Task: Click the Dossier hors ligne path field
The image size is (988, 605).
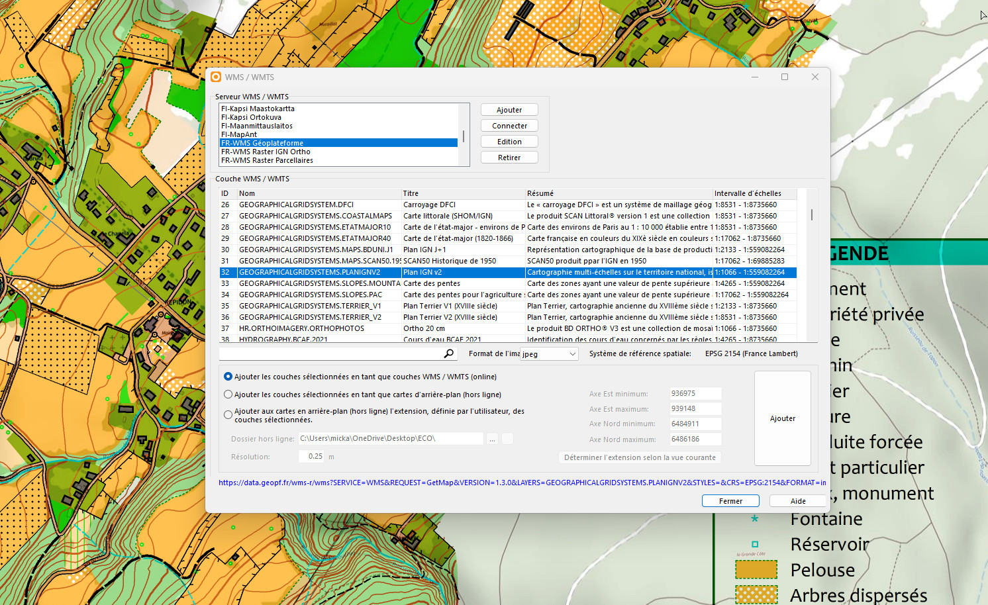Action: pyautogui.click(x=391, y=438)
